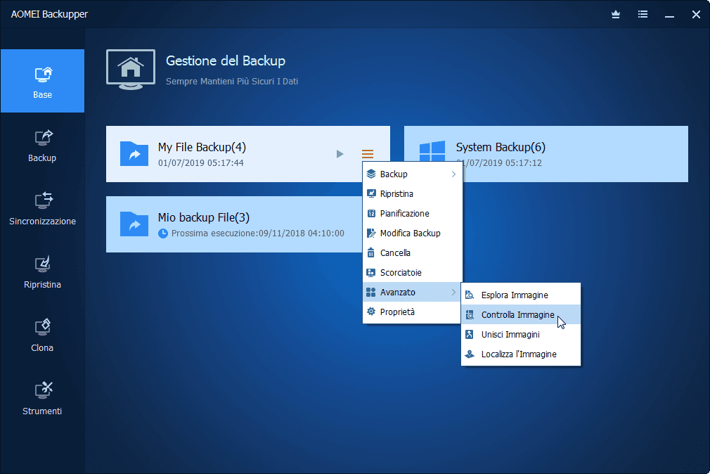This screenshot has width=710, height=474.
Task: Select the System Backup(6) card title
Action: click(501, 147)
